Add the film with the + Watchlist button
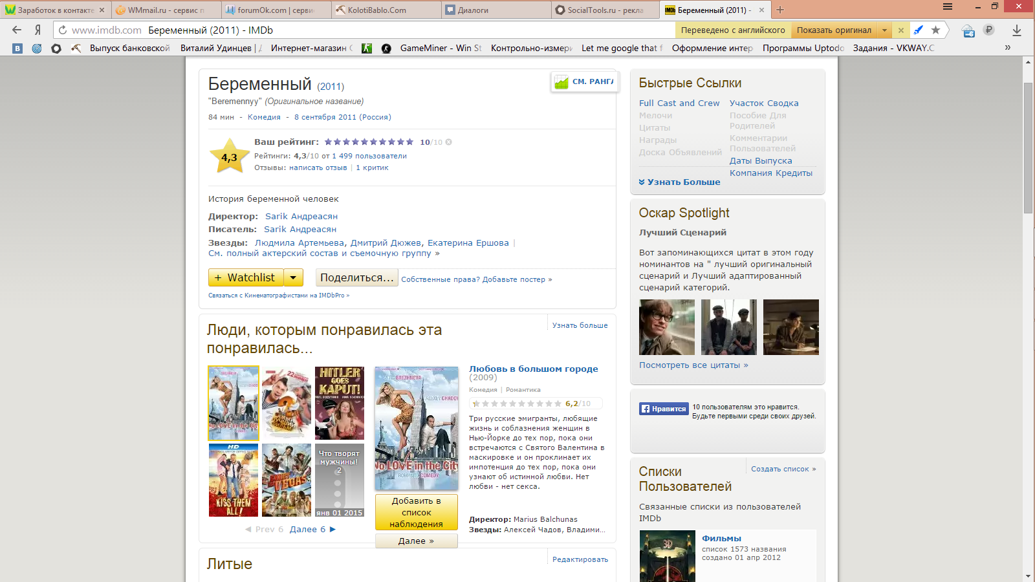Image resolution: width=1035 pixels, height=582 pixels. pos(246,277)
